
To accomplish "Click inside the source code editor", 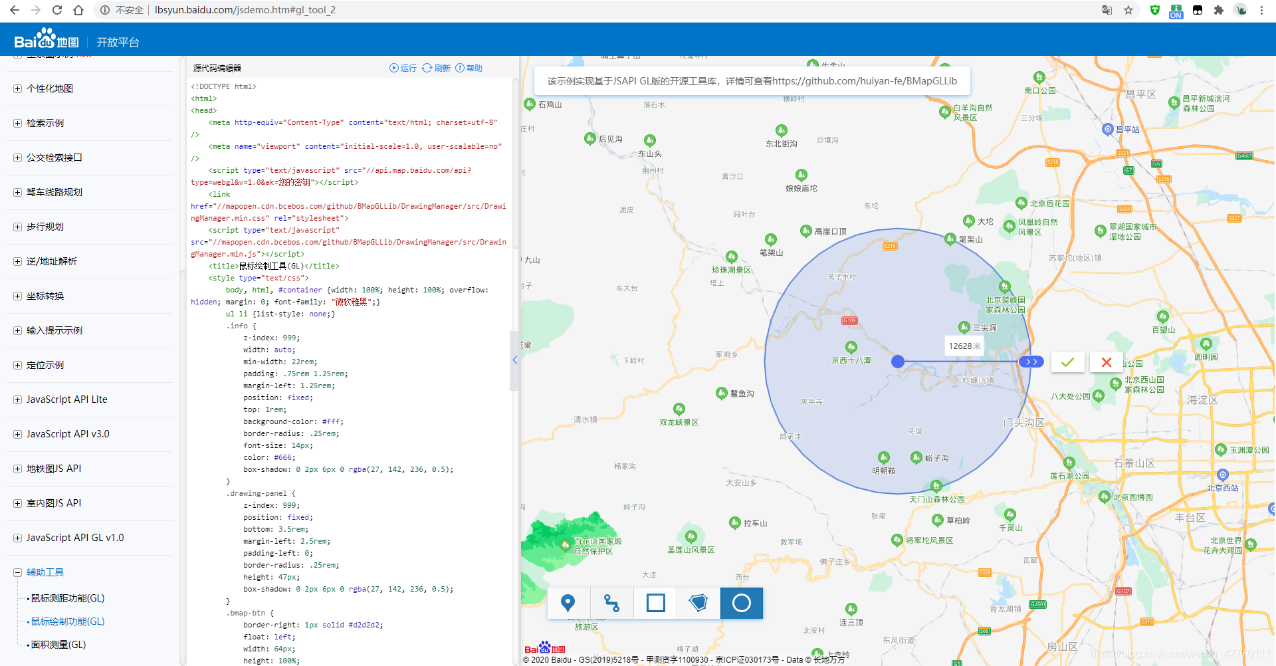I will (350, 372).
